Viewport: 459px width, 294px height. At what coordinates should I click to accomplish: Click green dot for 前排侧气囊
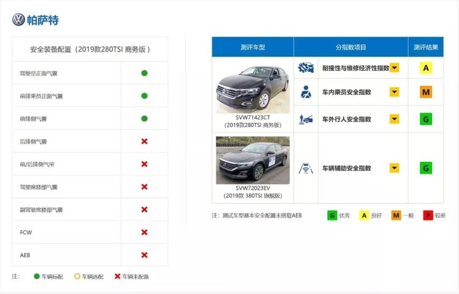coord(144,119)
